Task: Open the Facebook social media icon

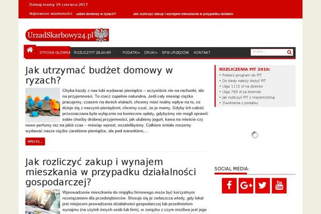Action: pos(229,186)
